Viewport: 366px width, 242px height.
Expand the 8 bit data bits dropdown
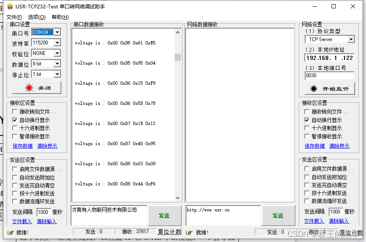[57, 64]
